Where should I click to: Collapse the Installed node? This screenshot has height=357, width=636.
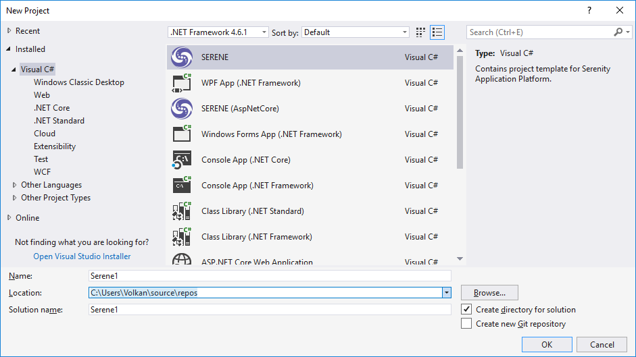(x=9, y=49)
